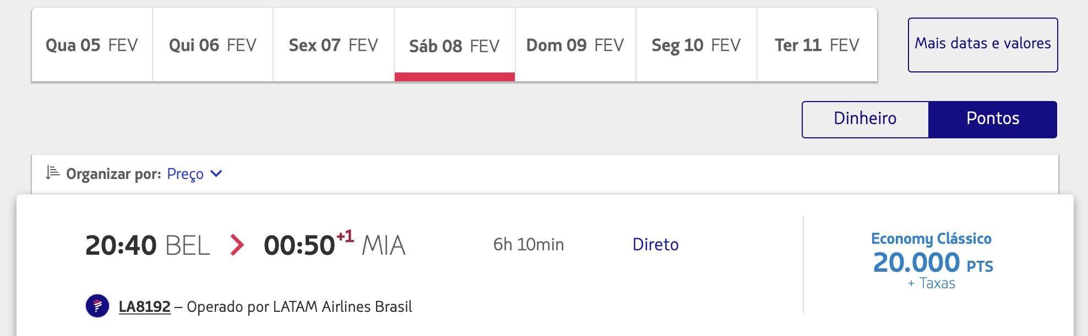Select the Qua 05 FEV date tab
1088x336 pixels.
coord(92,45)
